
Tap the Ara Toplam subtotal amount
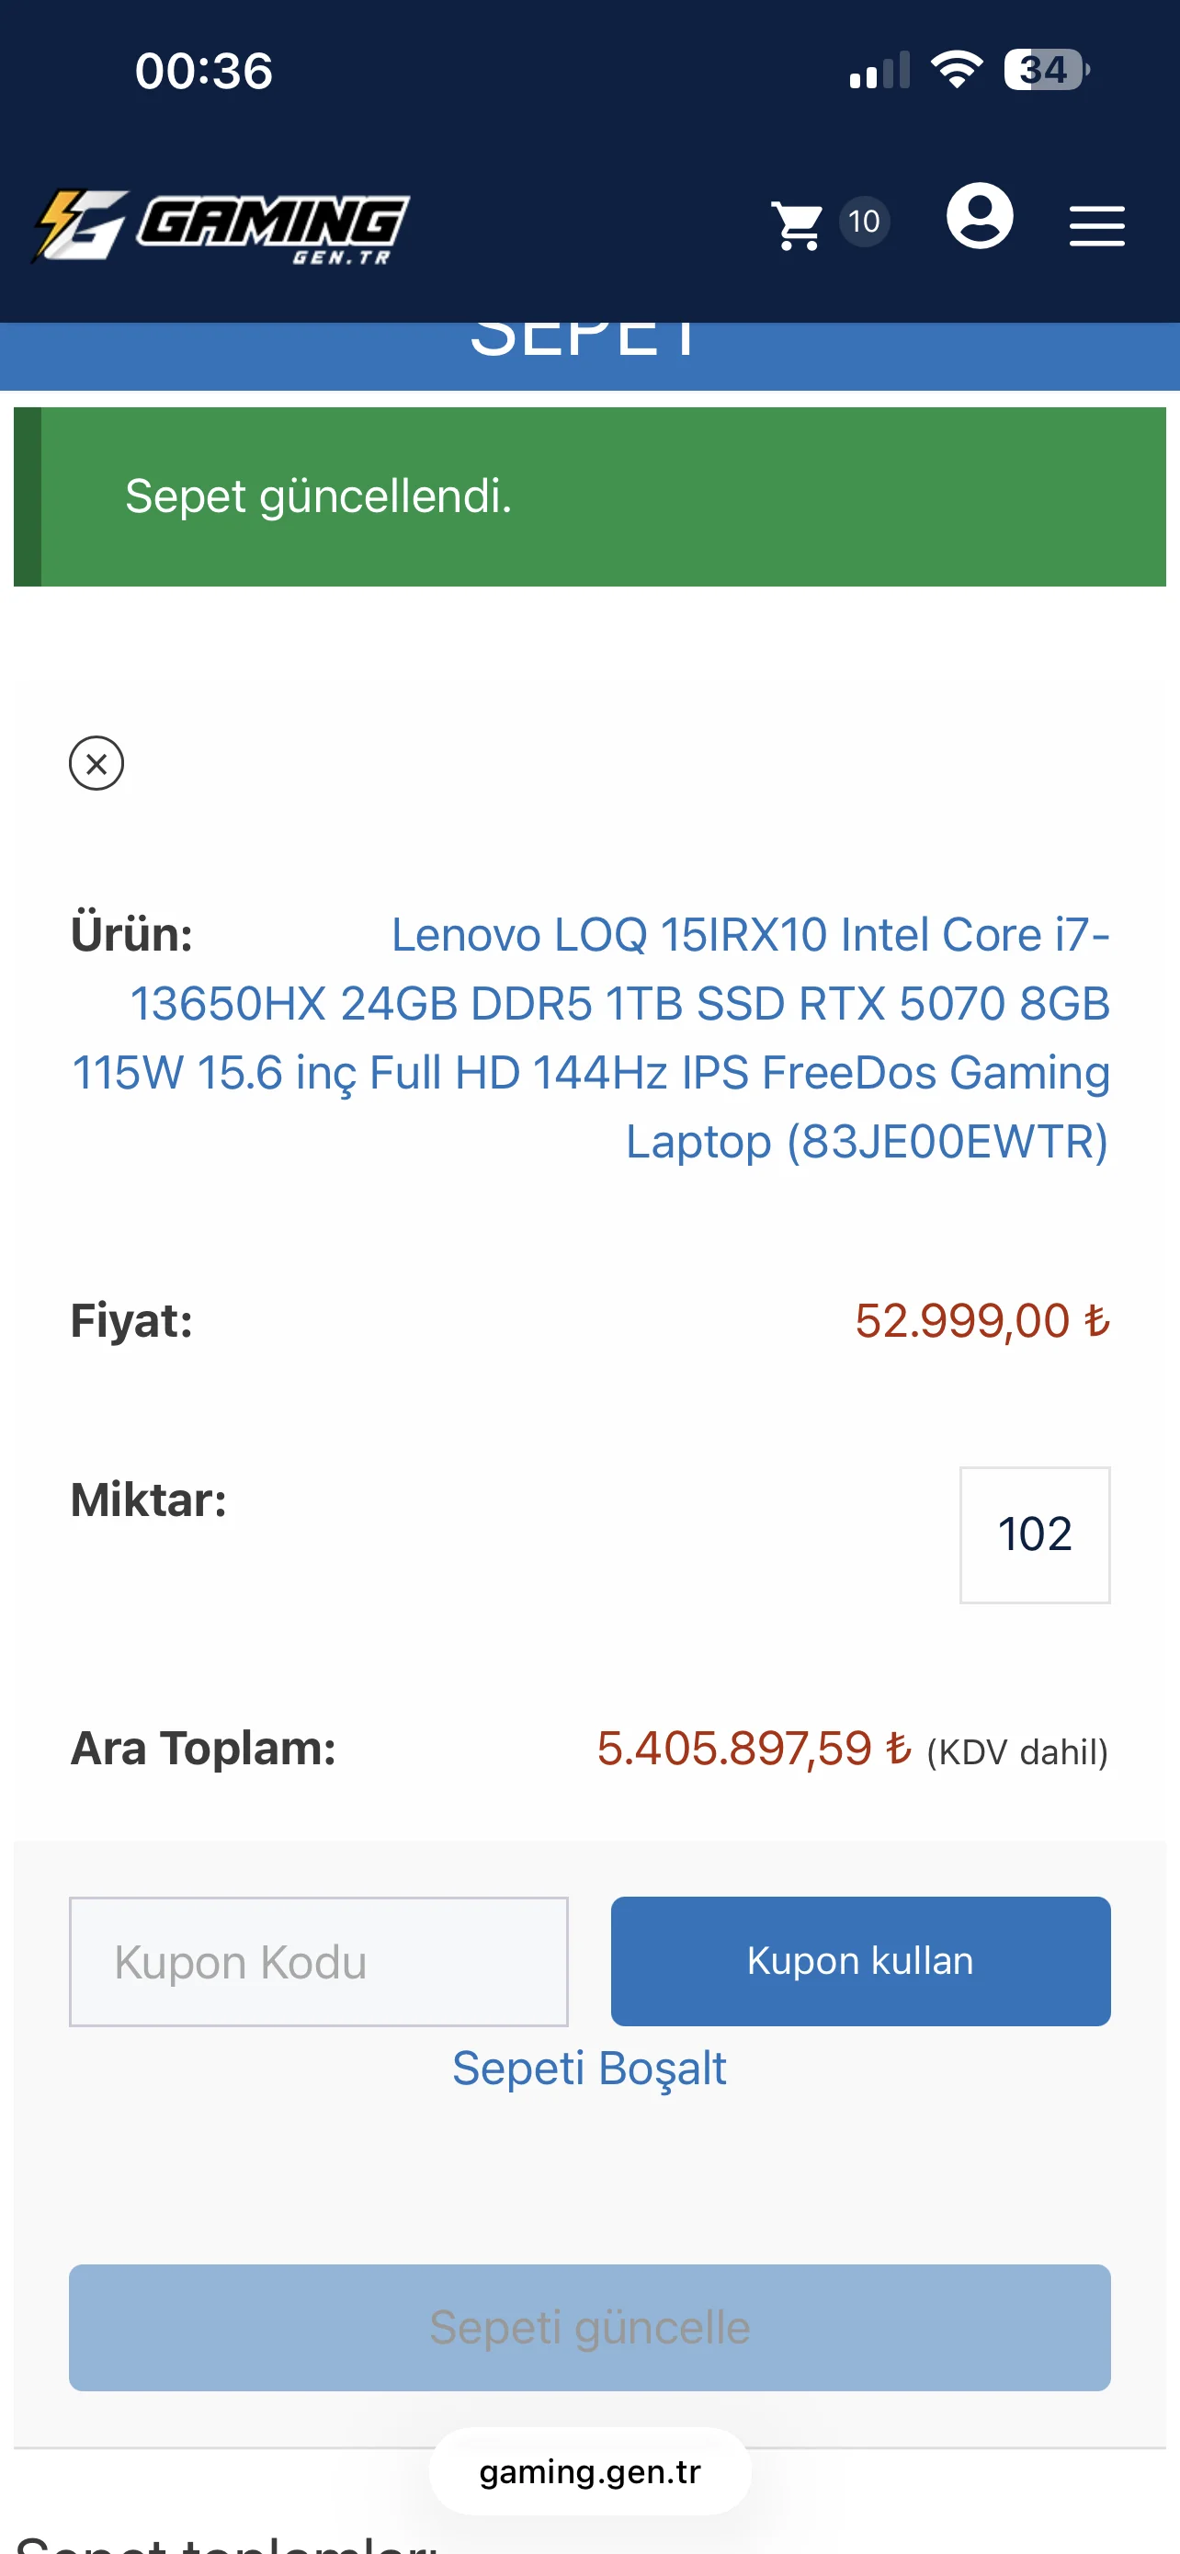[753, 1748]
